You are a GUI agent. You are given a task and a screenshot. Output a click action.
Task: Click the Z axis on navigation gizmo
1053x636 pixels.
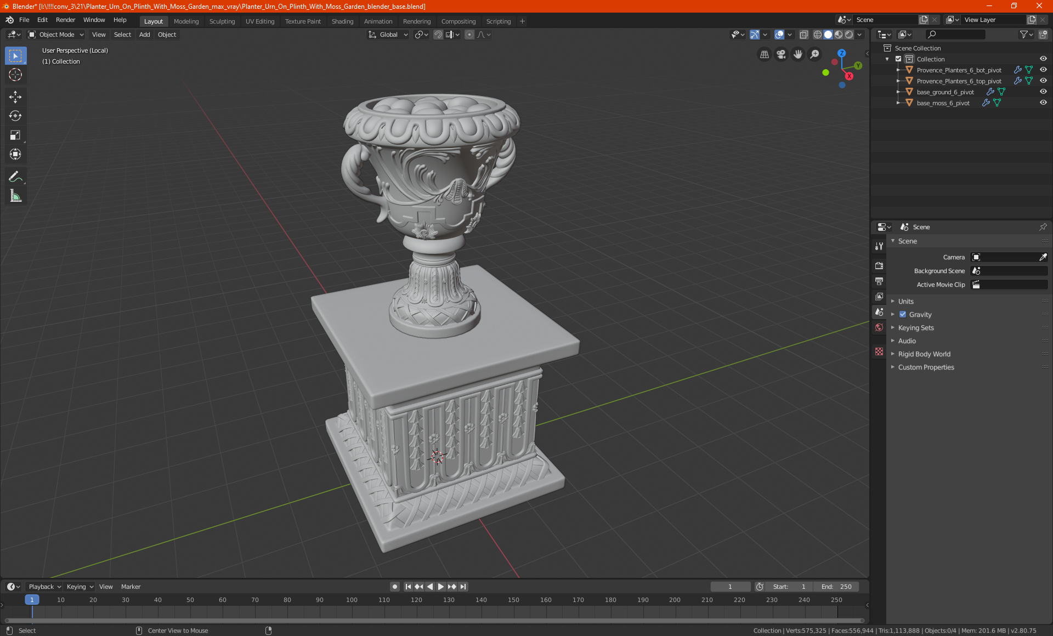coord(841,53)
